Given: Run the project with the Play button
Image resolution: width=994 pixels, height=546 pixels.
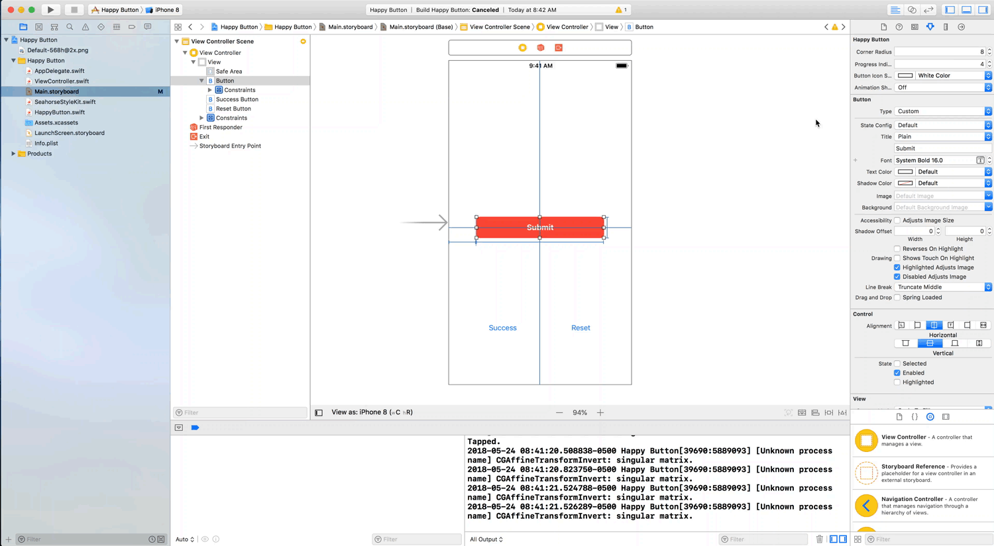Looking at the screenshot, I should (x=50, y=10).
